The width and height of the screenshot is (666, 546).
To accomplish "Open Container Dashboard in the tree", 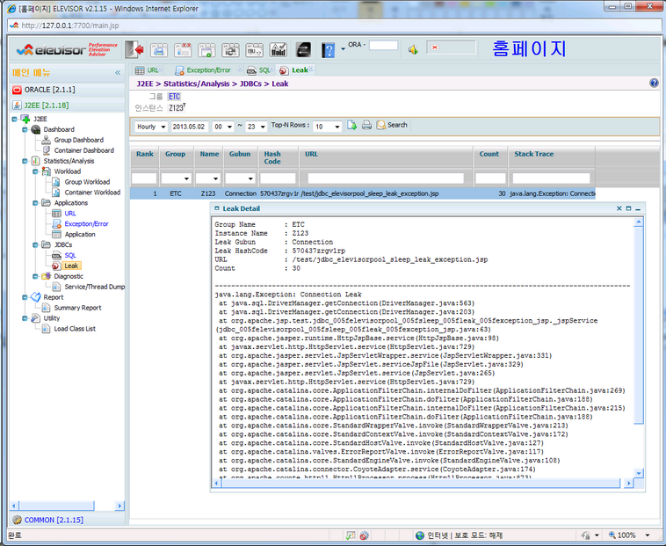I will pyautogui.click(x=83, y=150).
